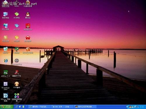Click the 开始 Start button

click(7, 107)
